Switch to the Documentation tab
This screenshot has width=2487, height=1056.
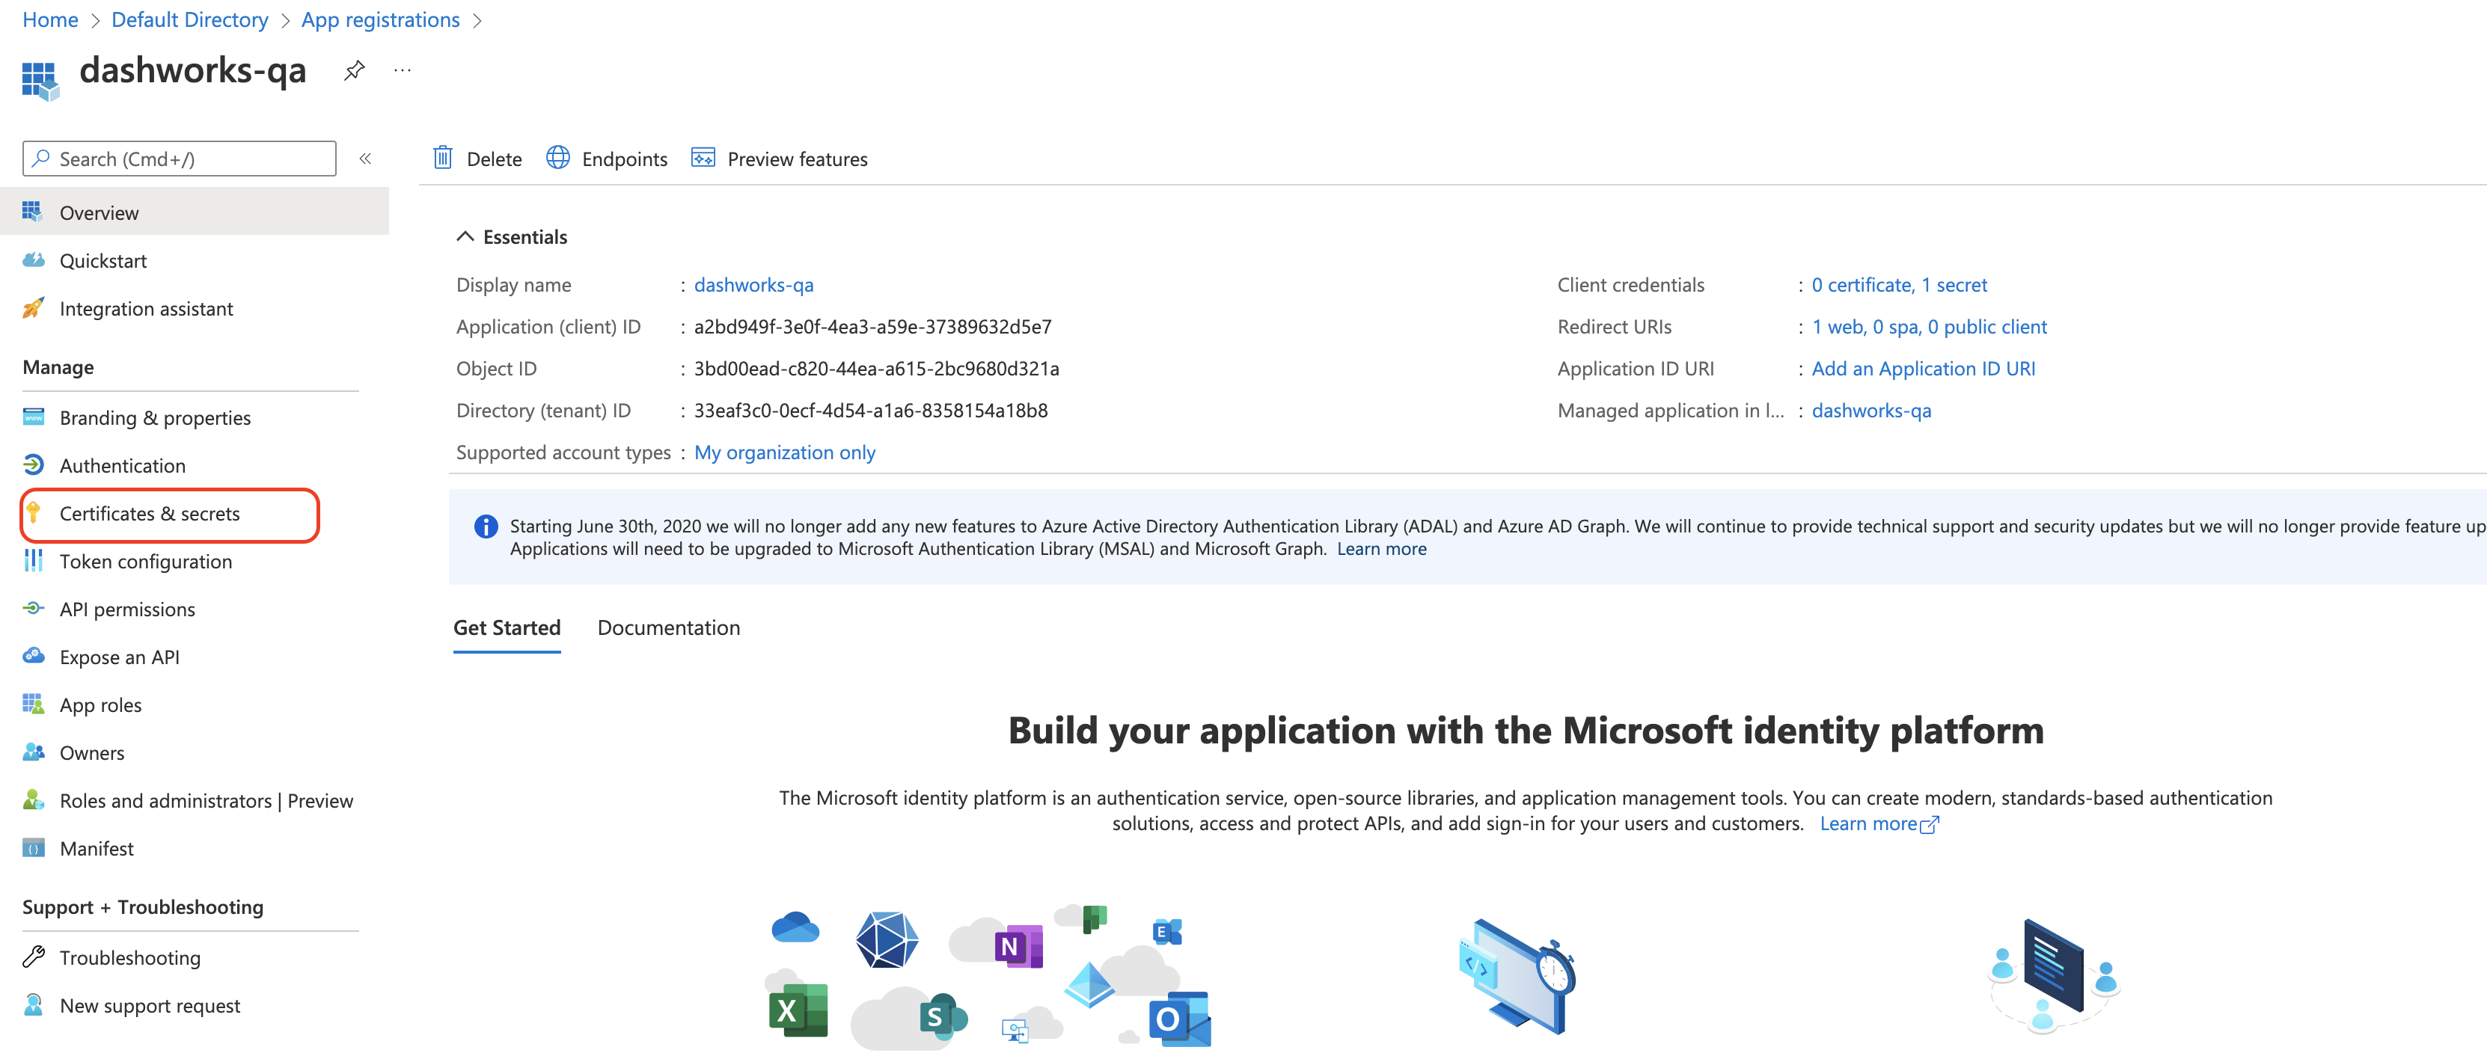point(668,627)
